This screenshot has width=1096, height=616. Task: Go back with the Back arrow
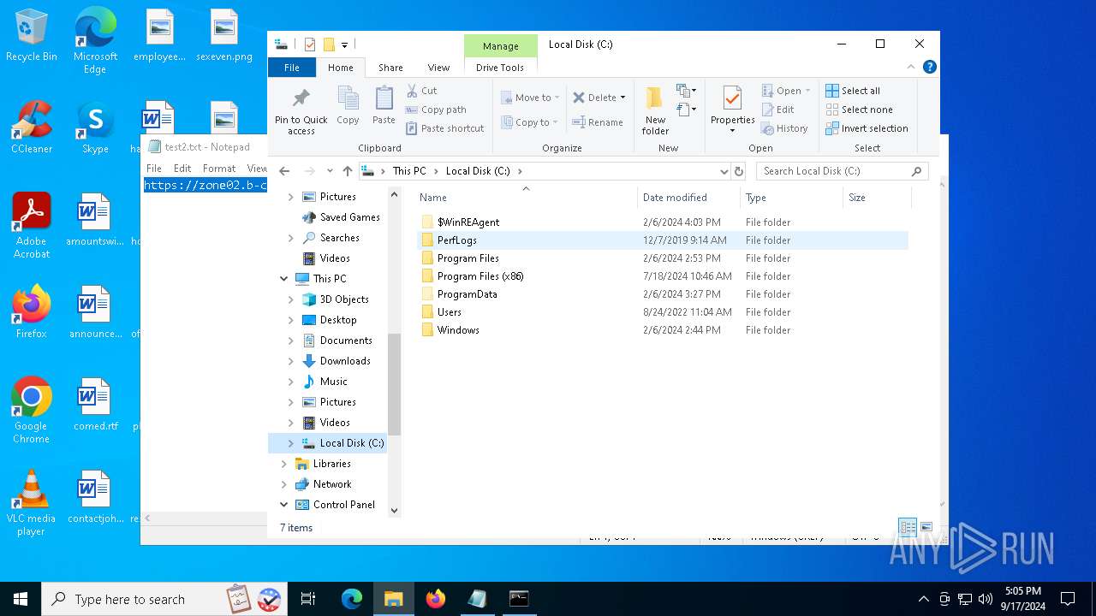point(285,171)
